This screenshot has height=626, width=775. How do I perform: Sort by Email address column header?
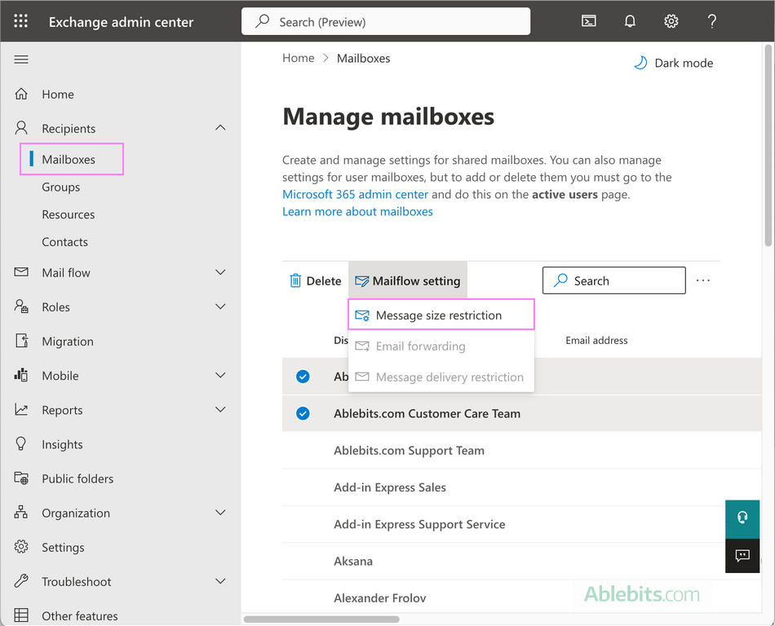(596, 340)
